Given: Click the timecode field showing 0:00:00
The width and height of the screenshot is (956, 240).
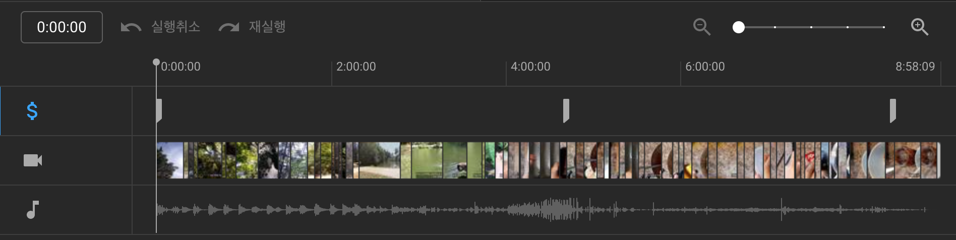Looking at the screenshot, I should pos(62,27).
